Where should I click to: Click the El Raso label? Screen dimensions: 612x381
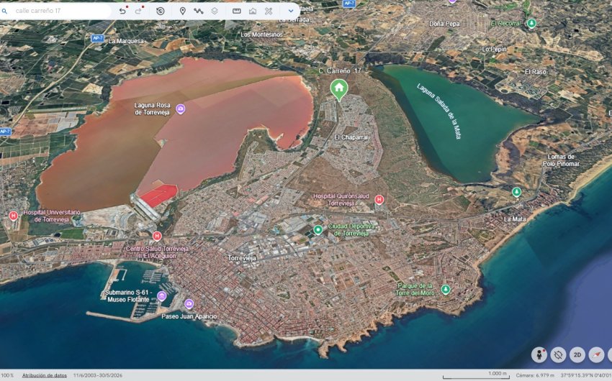pyautogui.click(x=536, y=72)
